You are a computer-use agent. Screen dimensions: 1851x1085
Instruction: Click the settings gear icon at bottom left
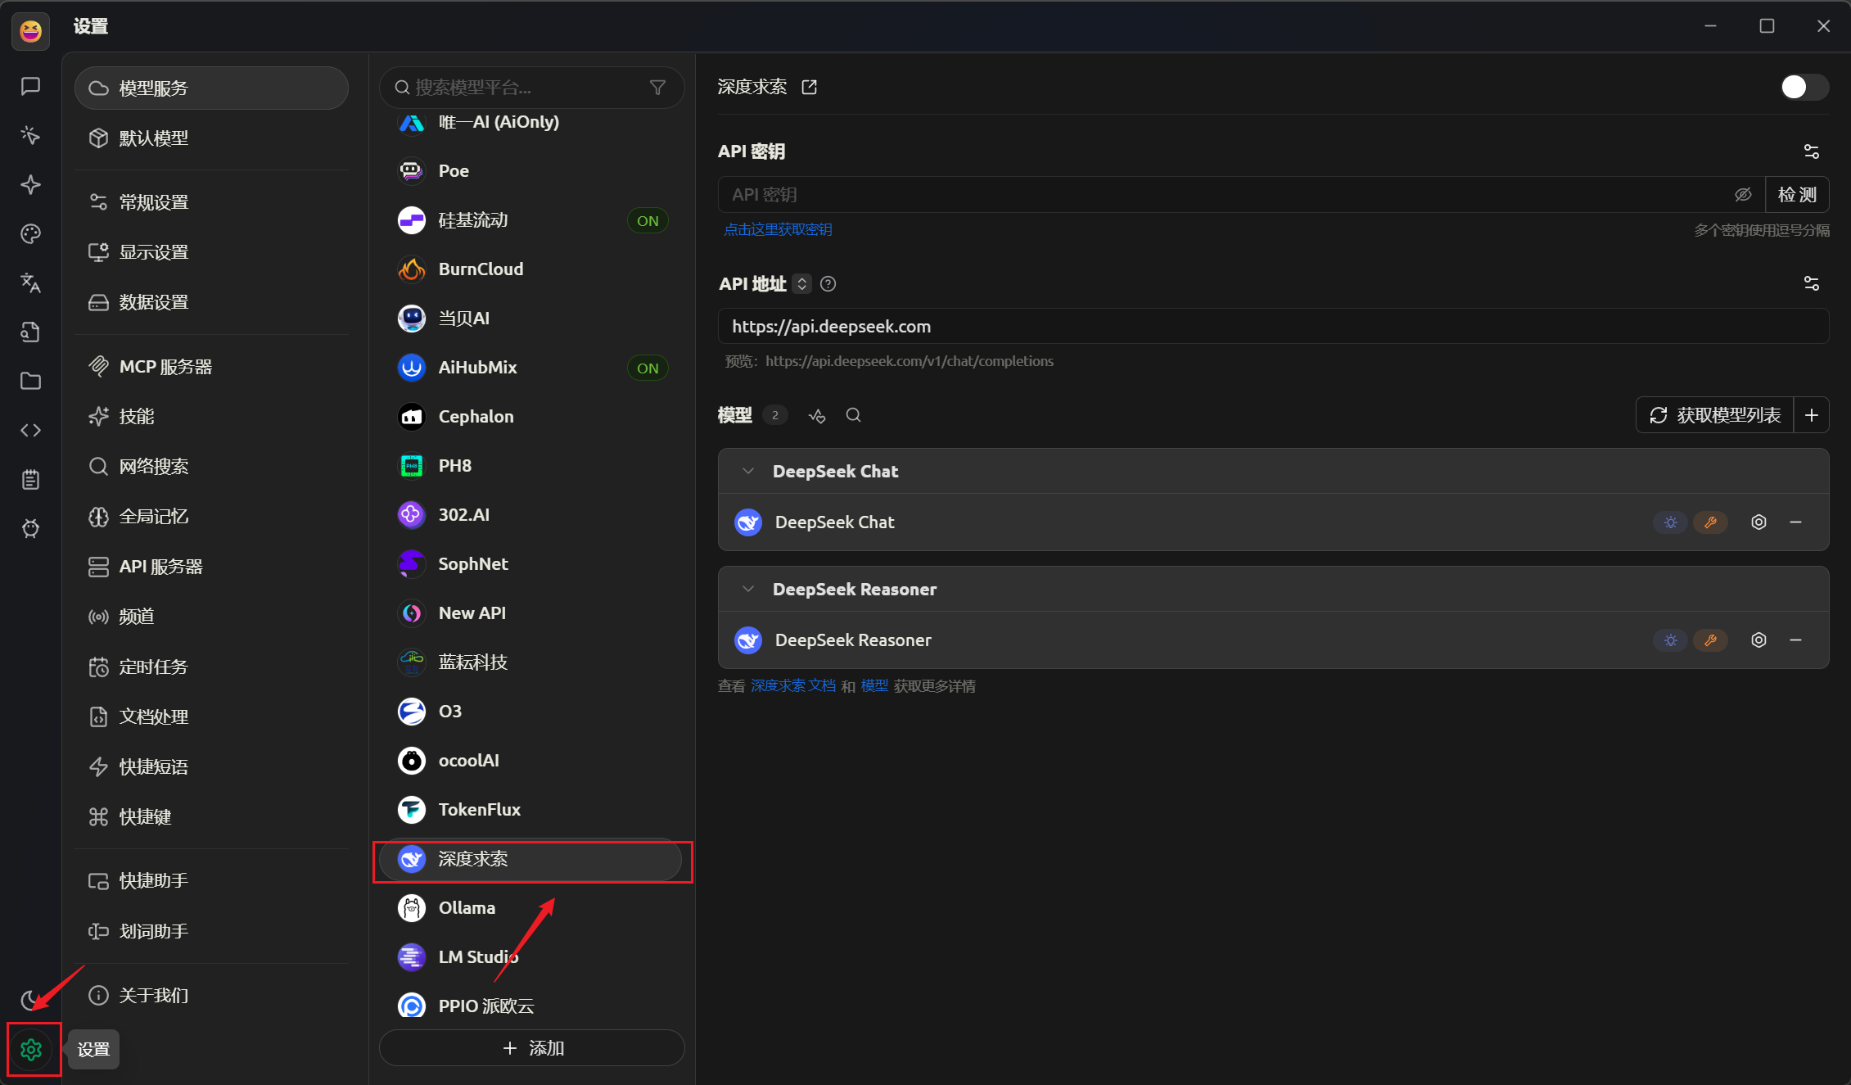31,1049
